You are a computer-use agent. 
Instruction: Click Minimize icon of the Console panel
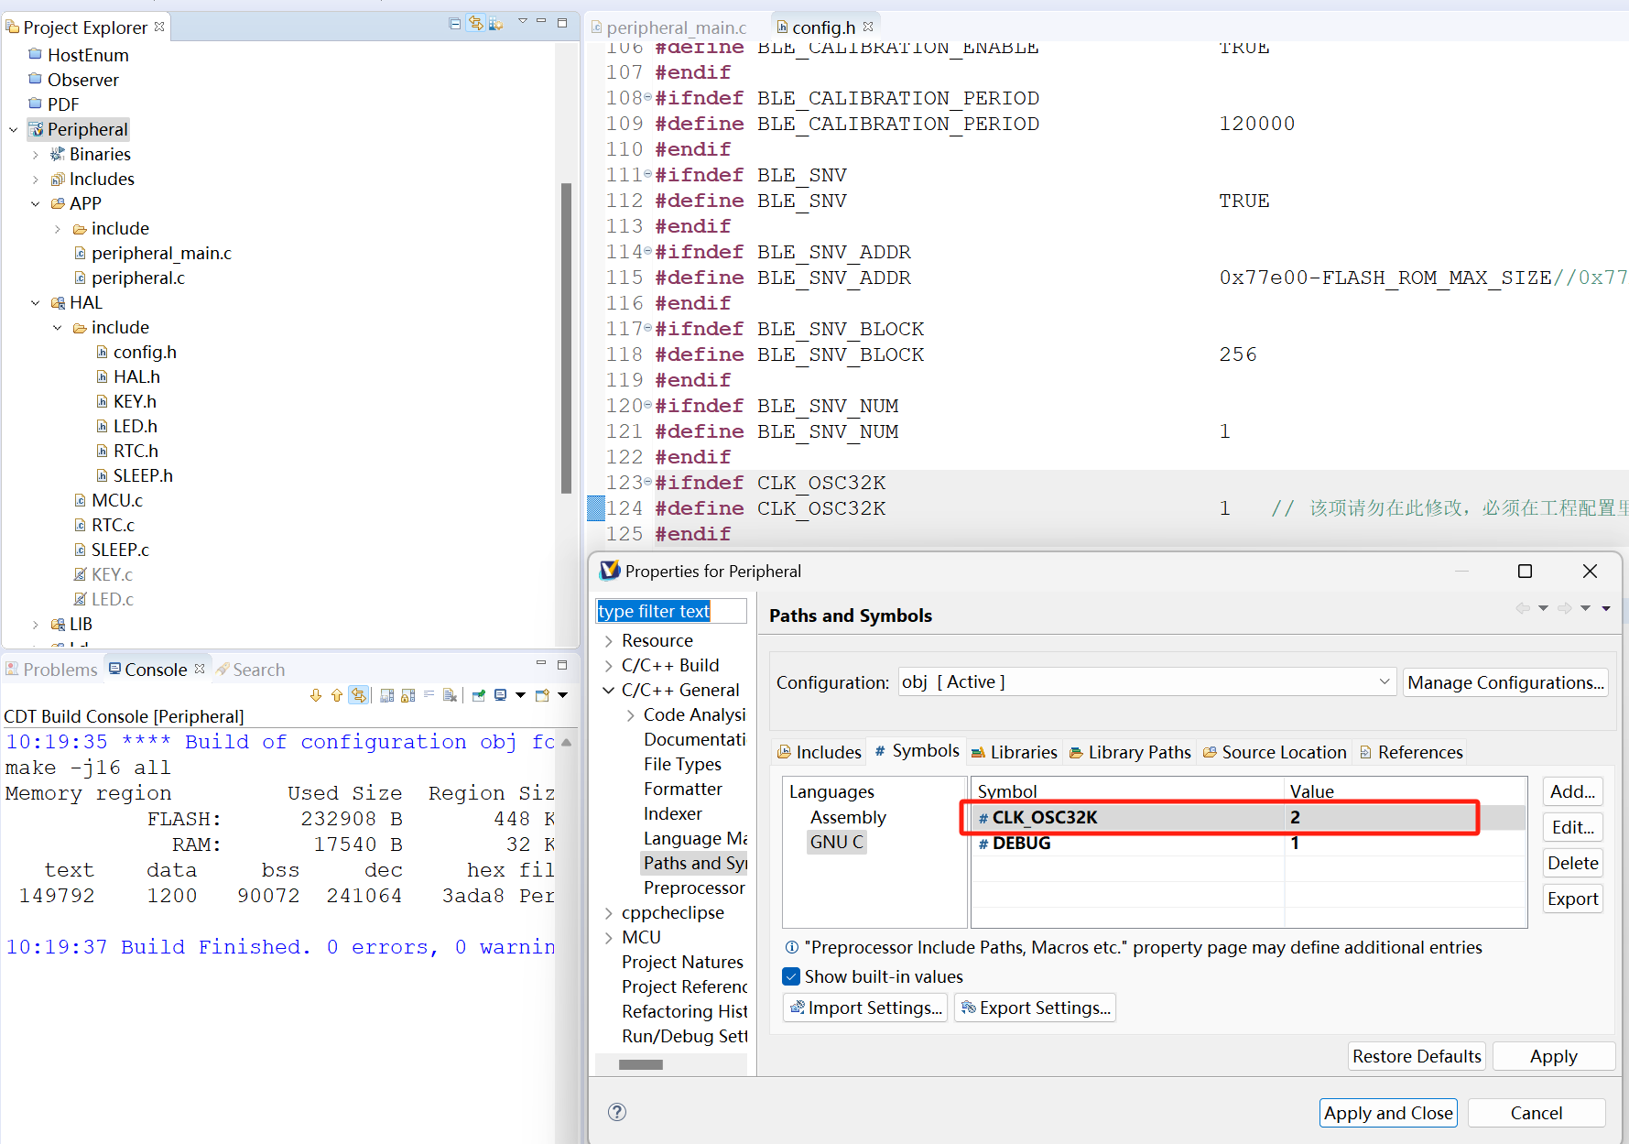[x=540, y=664]
